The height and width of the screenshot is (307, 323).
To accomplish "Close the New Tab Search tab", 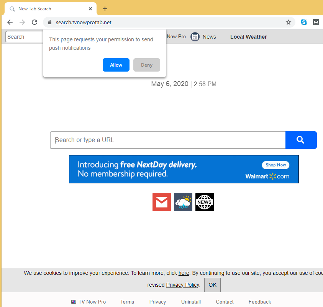I will pos(90,9).
